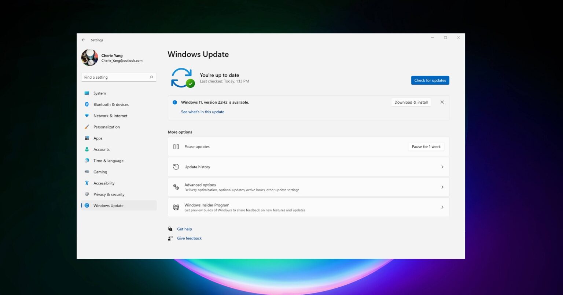Click the Network & internet globe icon

(87, 116)
